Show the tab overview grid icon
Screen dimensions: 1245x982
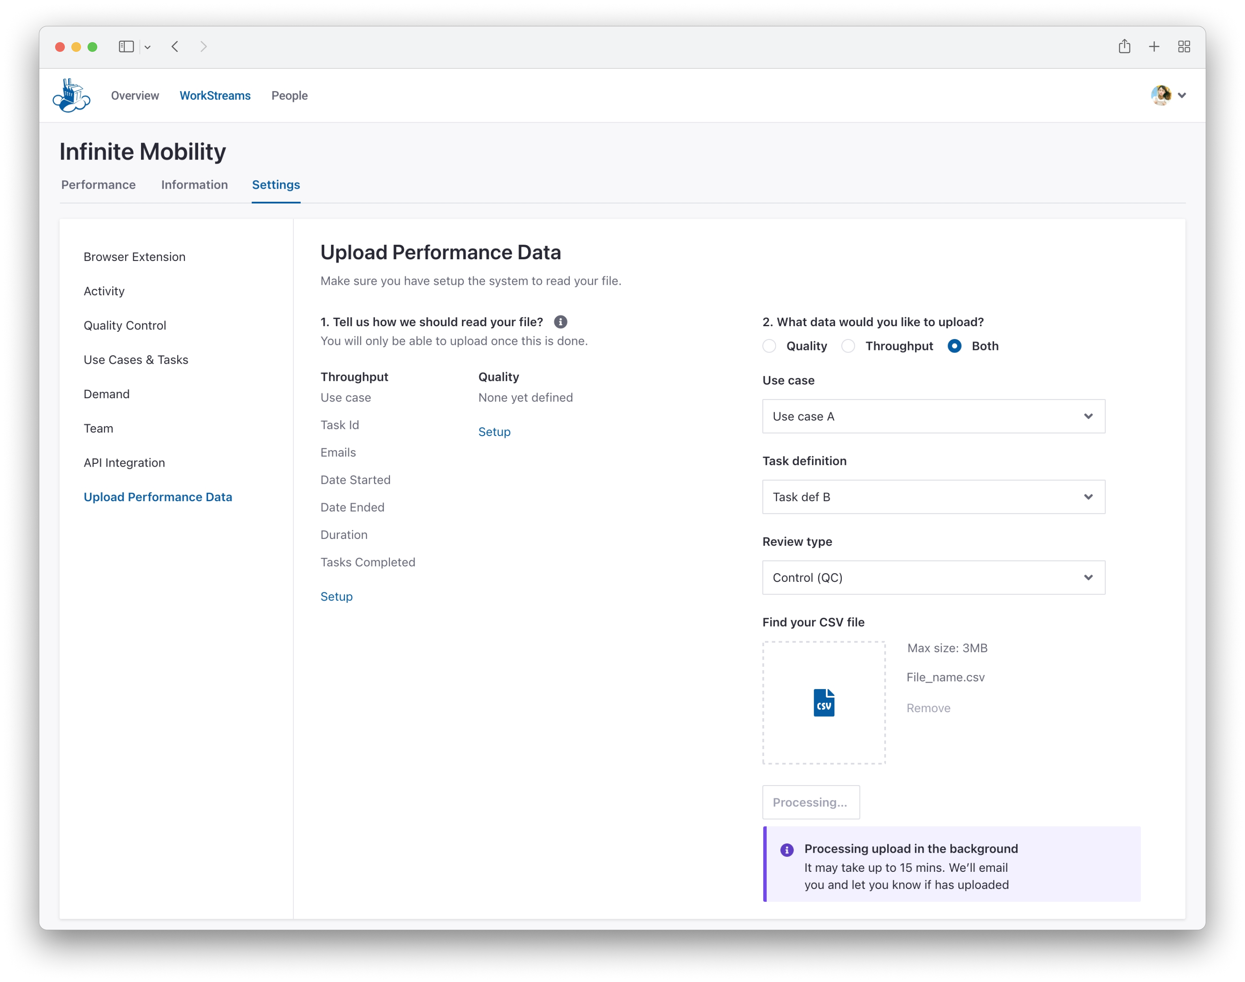(x=1184, y=47)
